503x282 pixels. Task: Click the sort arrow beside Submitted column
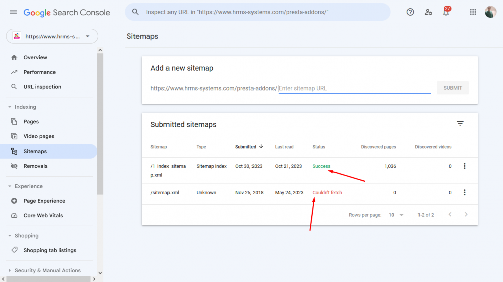(261, 147)
